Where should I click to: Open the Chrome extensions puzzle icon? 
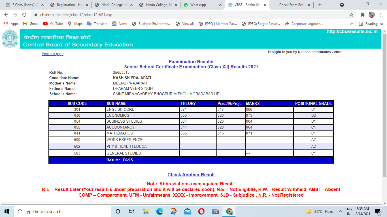362,15
